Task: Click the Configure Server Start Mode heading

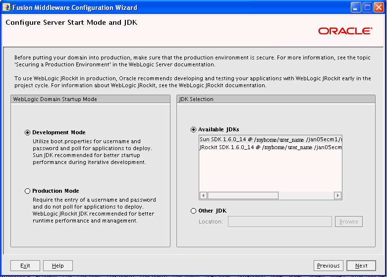Action: pyautogui.click(x=71, y=22)
